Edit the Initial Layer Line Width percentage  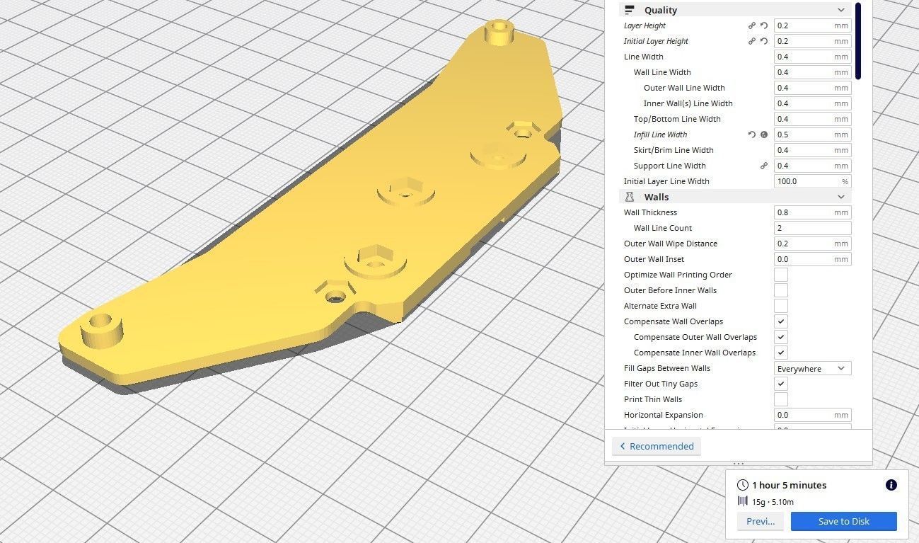[x=812, y=181]
